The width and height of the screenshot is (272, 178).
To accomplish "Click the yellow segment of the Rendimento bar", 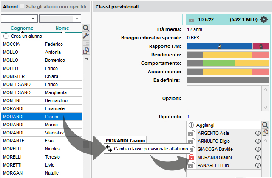I will [227, 55].
